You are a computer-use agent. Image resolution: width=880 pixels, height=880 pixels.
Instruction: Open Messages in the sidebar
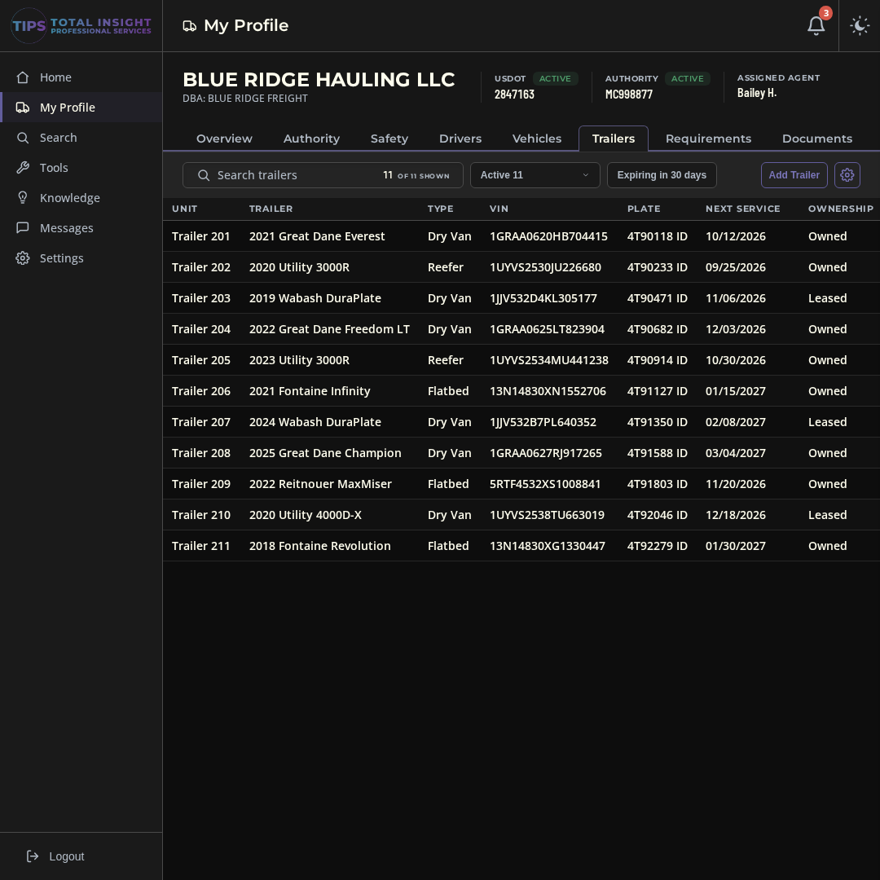[81, 228]
